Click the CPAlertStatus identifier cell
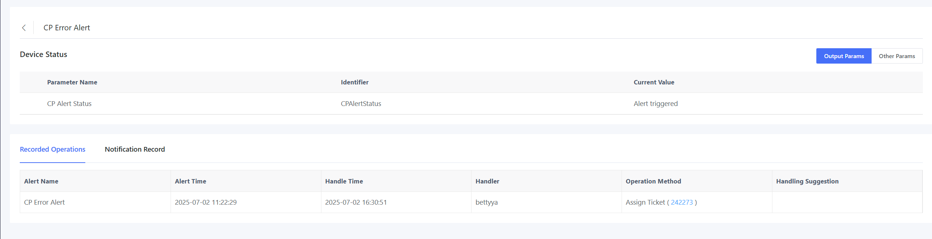 [x=361, y=104]
